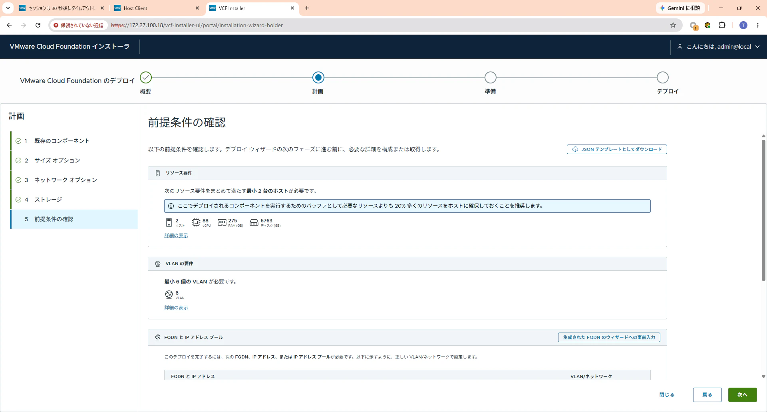Open step 4 ストレージ
The width and height of the screenshot is (767, 412).
74,200
